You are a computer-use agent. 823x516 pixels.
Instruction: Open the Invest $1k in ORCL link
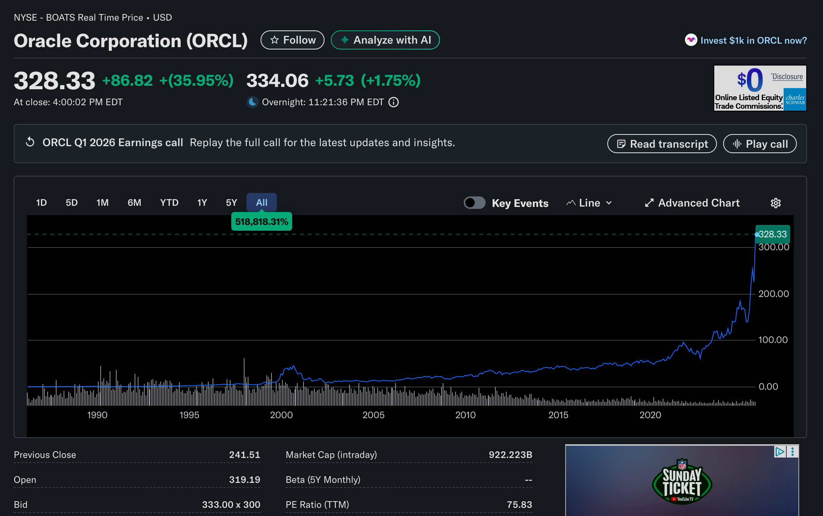(x=753, y=41)
